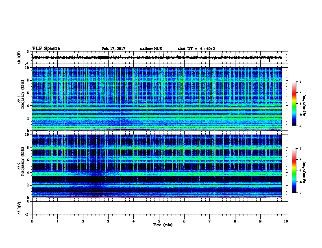This screenshot has height=248, width=322.
Task: Click the ch.1 color bar "log(PSD)" label
Action: click(x=304, y=106)
